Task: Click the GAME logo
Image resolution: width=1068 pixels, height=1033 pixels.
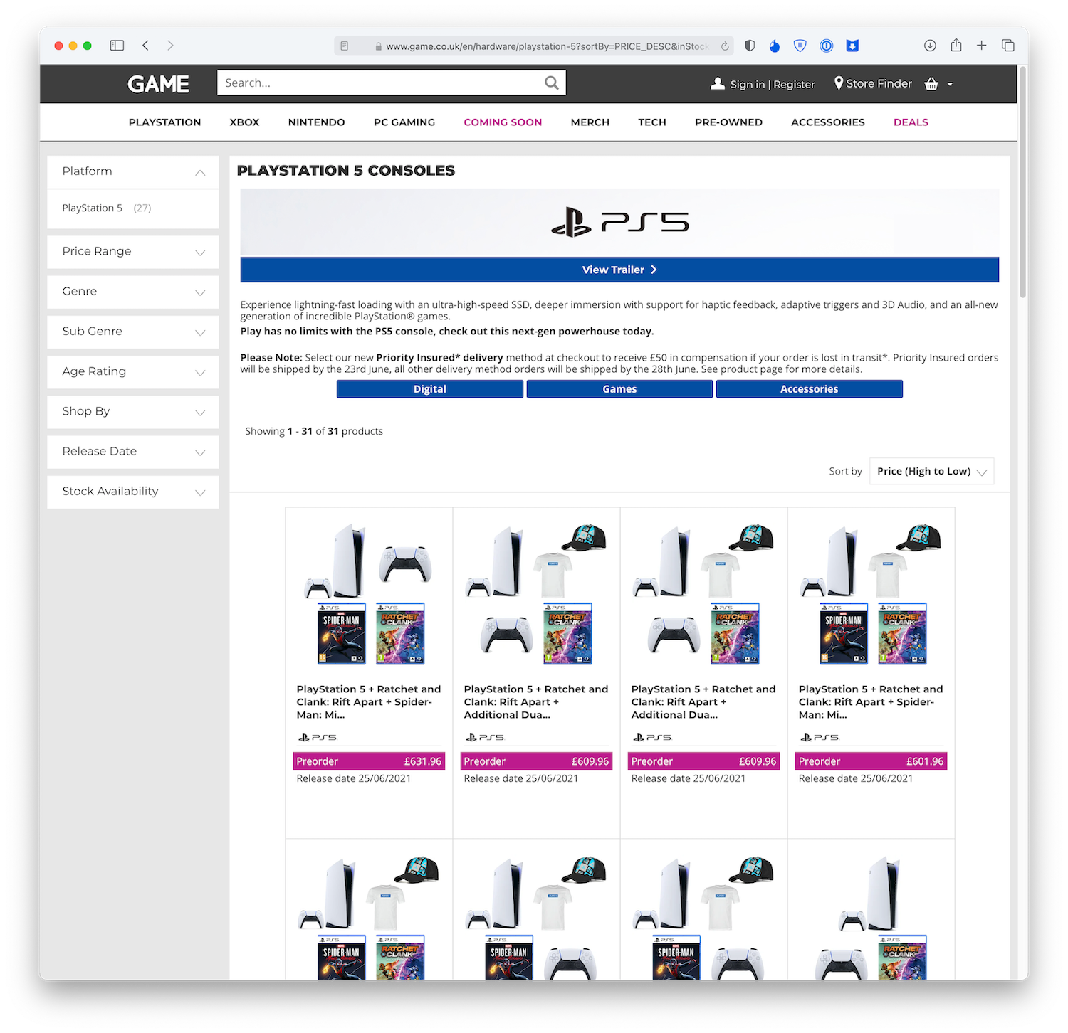Action: [158, 84]
